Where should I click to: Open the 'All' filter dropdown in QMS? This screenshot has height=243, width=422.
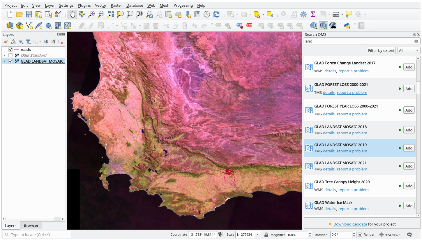[409, 50]
